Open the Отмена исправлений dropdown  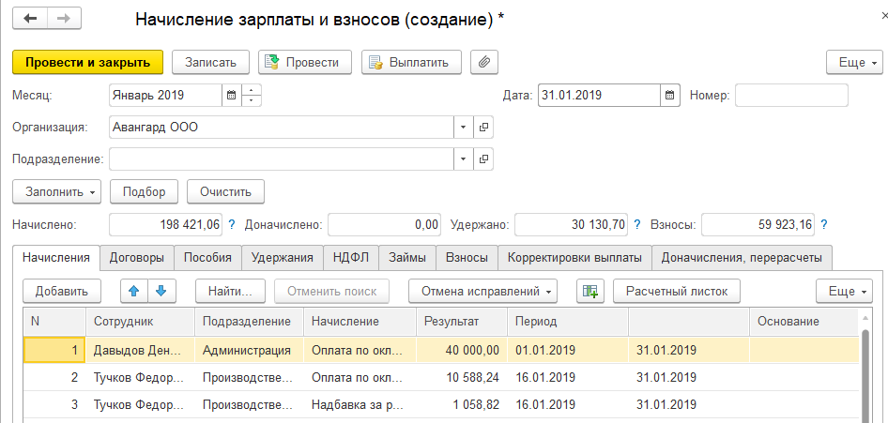point(482,291)
